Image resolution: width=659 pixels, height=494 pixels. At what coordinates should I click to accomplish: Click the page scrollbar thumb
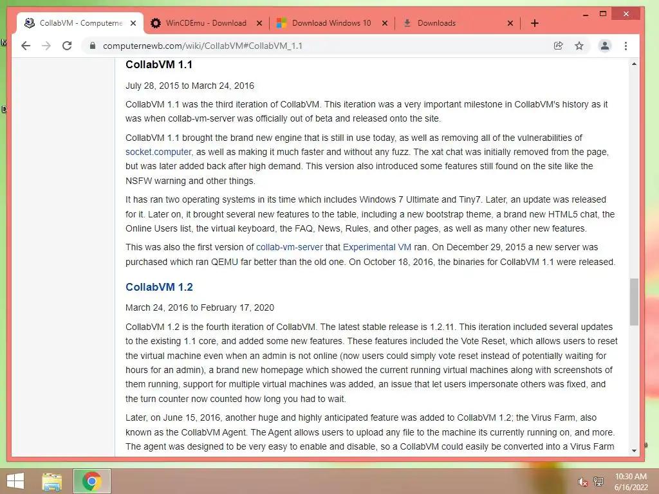(634, 302)
